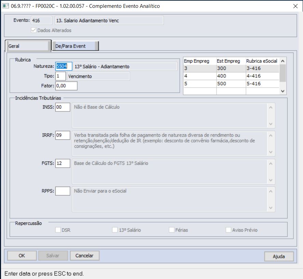The height and width of the screenshot is (279, 303).
Task: Close the Complemento Evento Analítico window
Action: point(295,6)
